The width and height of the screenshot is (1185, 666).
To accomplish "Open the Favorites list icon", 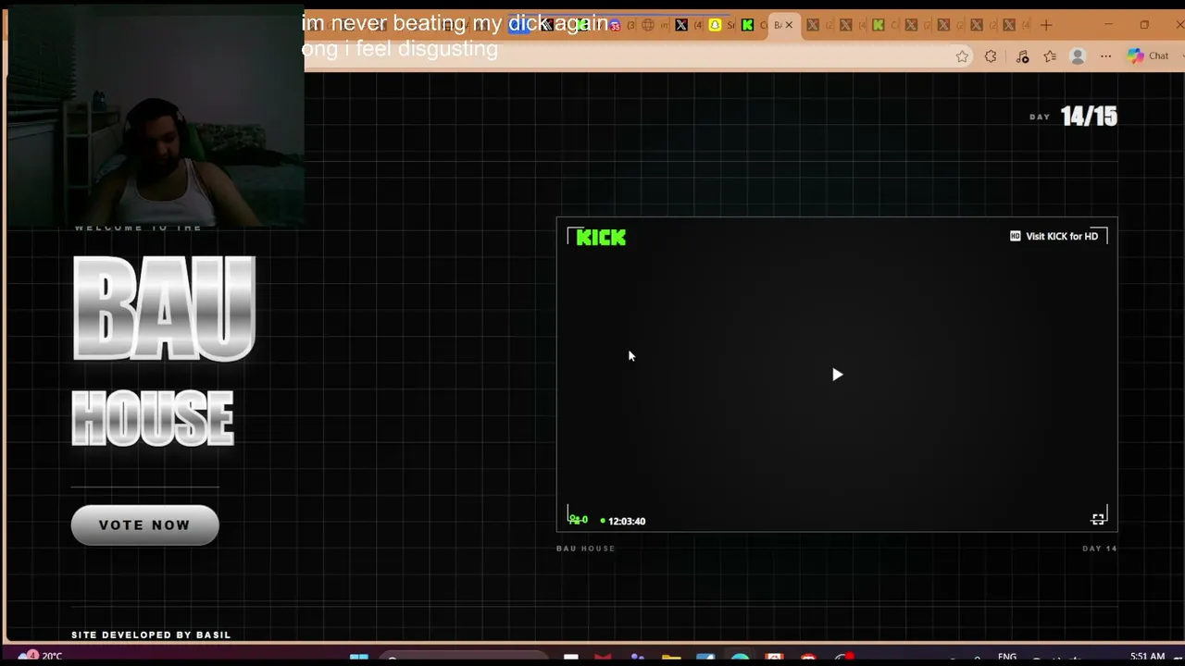I will tap(1050, 56).
